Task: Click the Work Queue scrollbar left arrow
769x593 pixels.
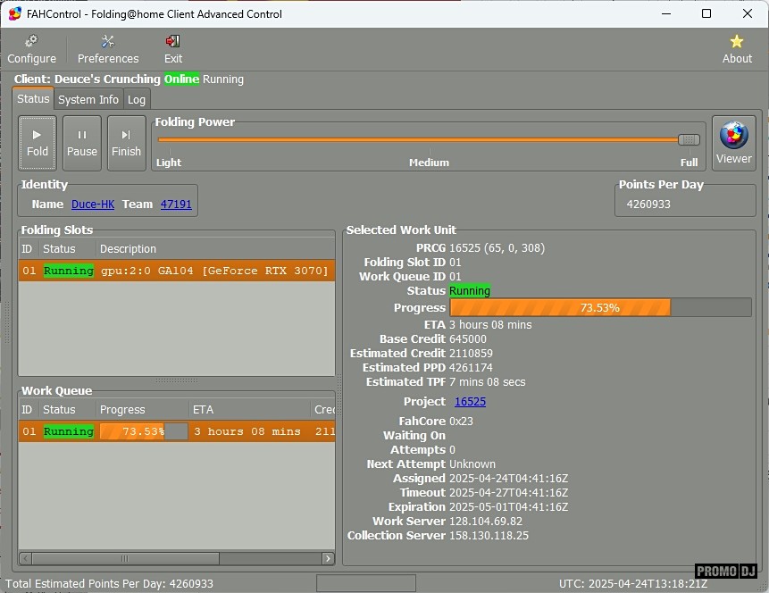Action: coord(26,558)
